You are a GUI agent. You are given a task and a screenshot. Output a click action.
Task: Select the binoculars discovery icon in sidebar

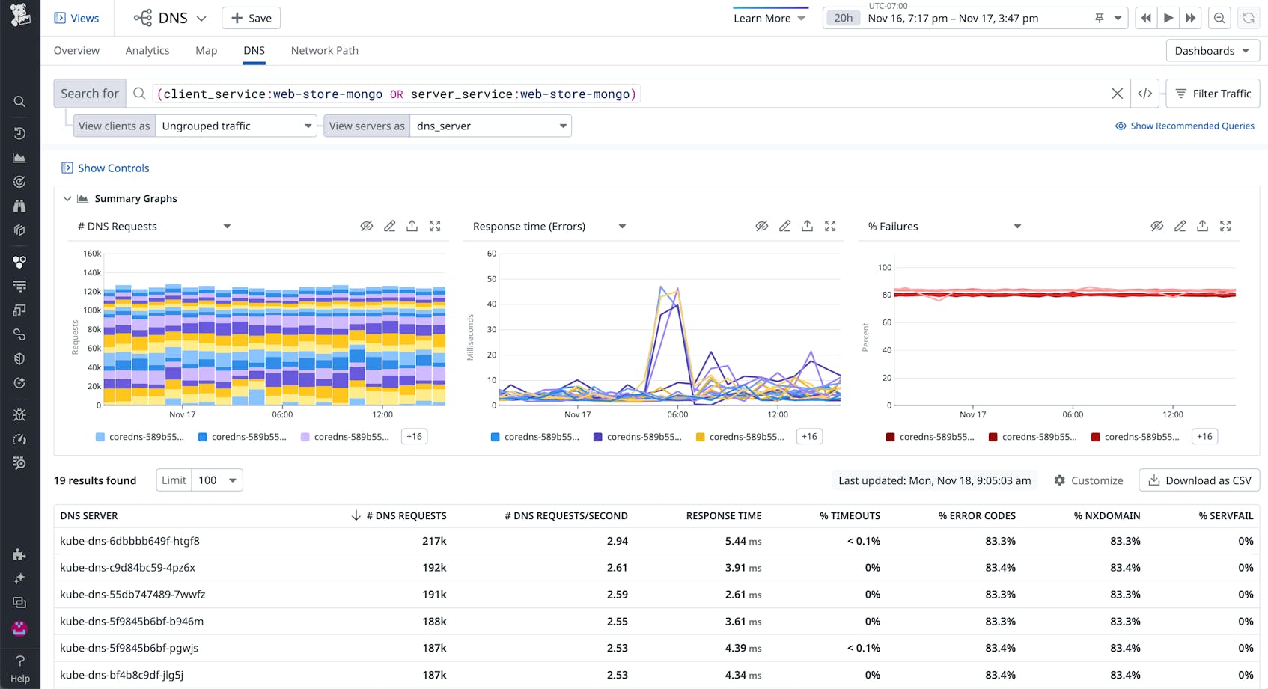click(19, 206)
